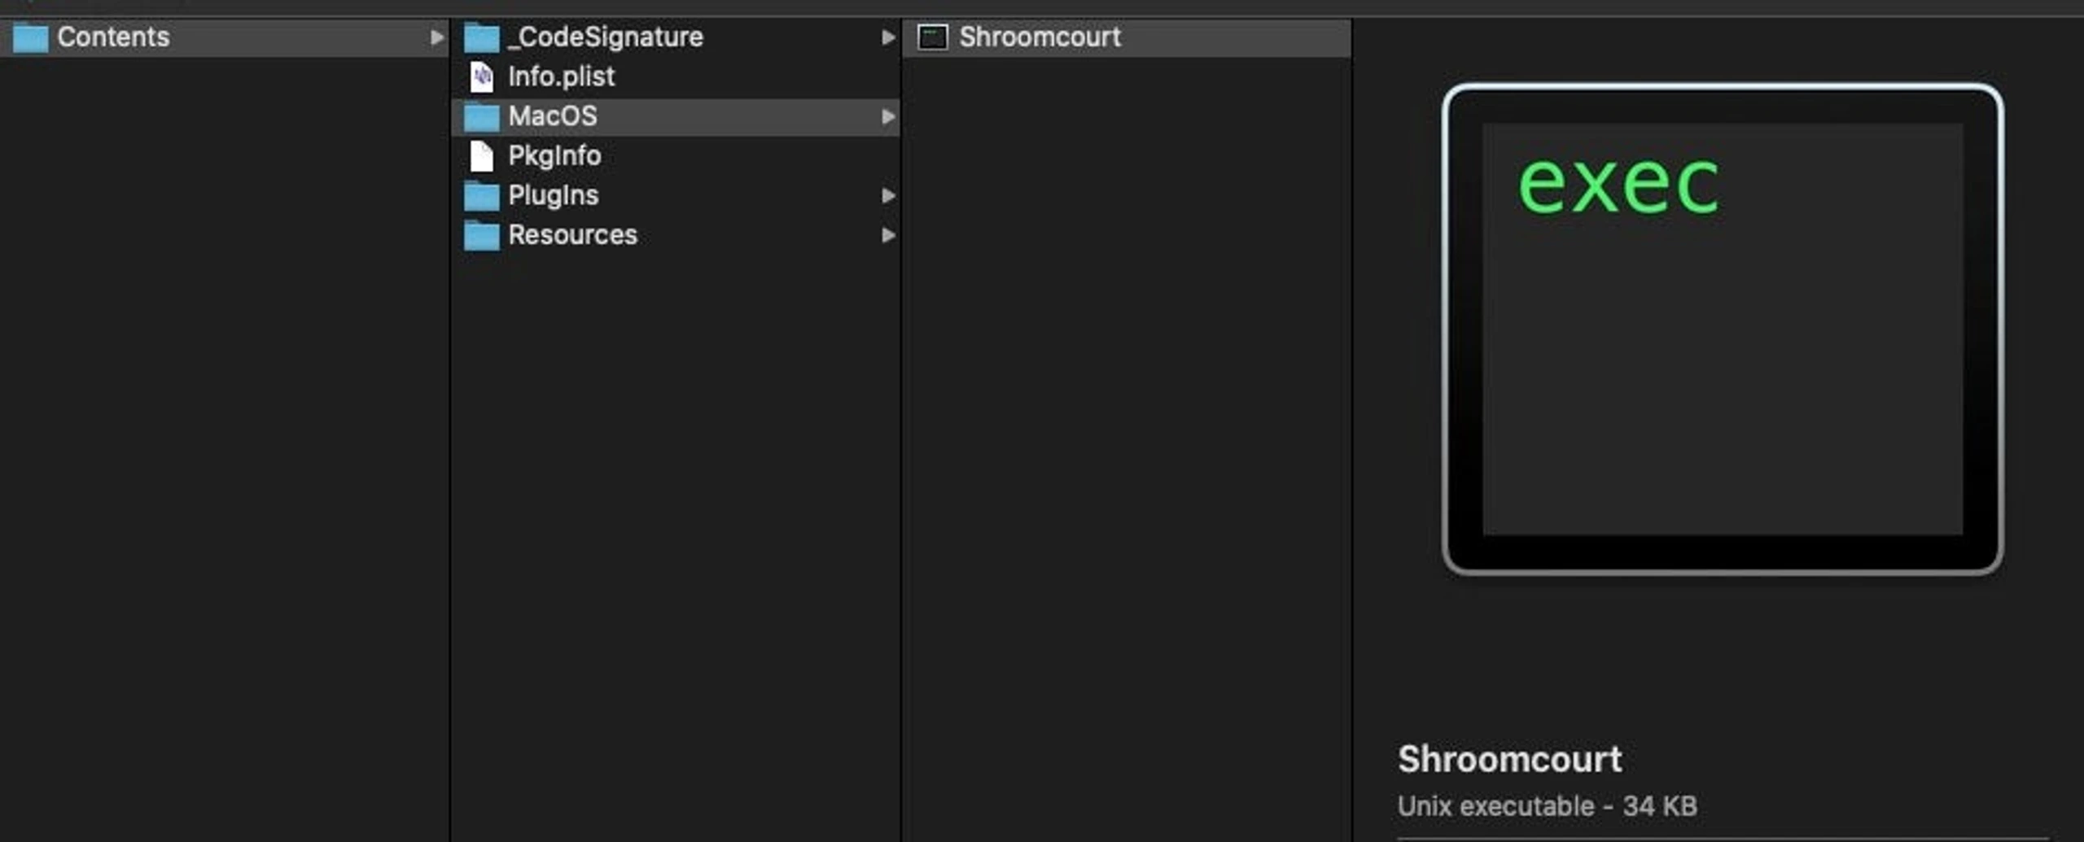2084x842 pixels.
Task: Select the PkgInfo file name
Action: click(554, 155)
